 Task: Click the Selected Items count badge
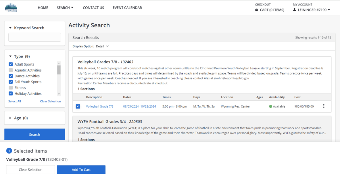point(9,151)
